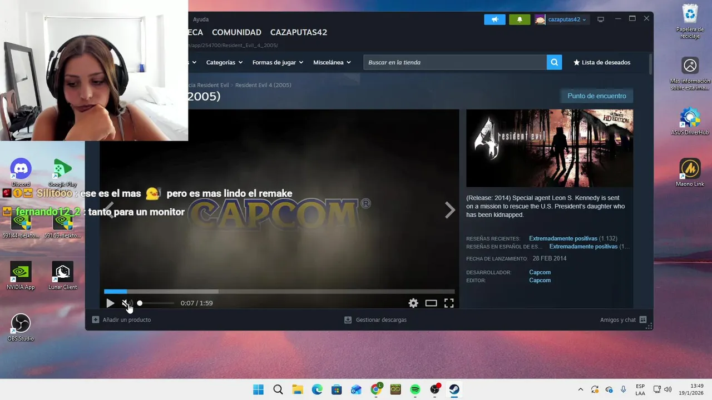This screenshot has height=400, width=712.
Task: Adjust the trailer volume slider
Action: pos(156,303)
